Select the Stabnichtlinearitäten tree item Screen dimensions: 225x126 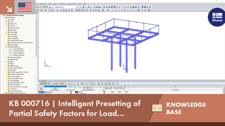coord(16,68)
